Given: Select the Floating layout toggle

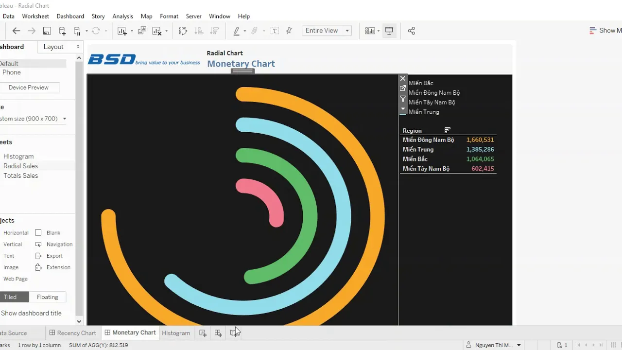Looking at the screenshot, I should [48, 297].
